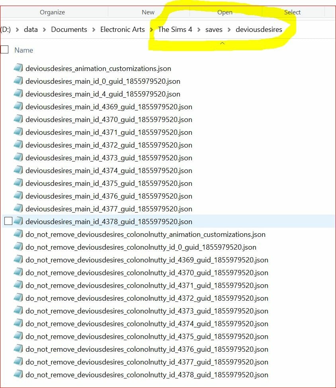Click icon for do_not_remove colonolnutty_id_4372 file
The width and height of the screenshot is (336, 388).
click(x=18, y=297)
